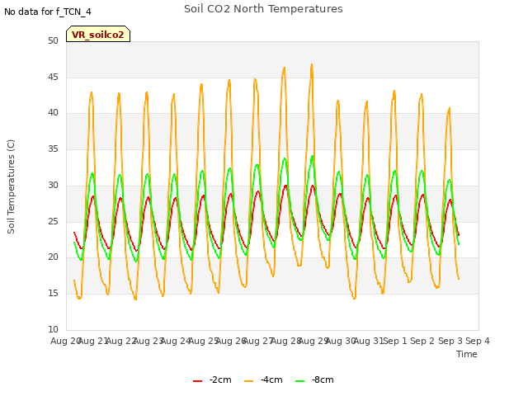Click the y-axis tick label 50
The image size is (528, 396).
tap(53, 40)
